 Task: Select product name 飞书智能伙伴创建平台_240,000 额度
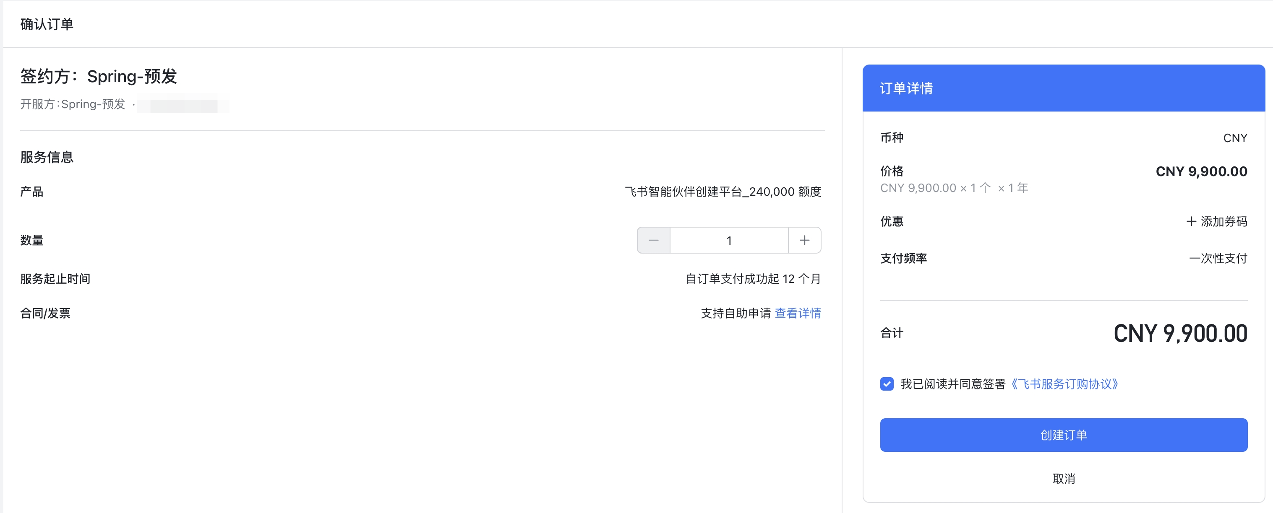(x=723, y=192)
